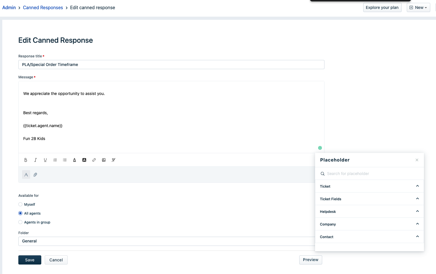Open the New dropdown menu

(418, 7)
